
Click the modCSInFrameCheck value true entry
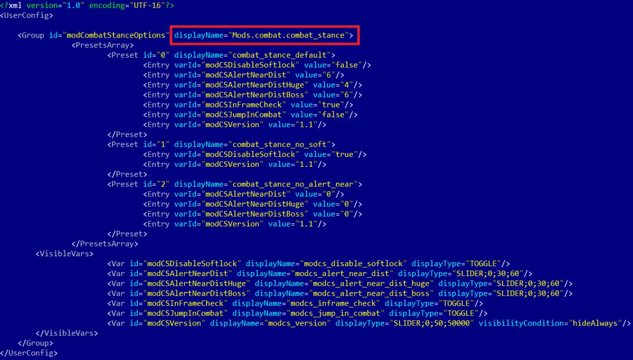[248, 105]
